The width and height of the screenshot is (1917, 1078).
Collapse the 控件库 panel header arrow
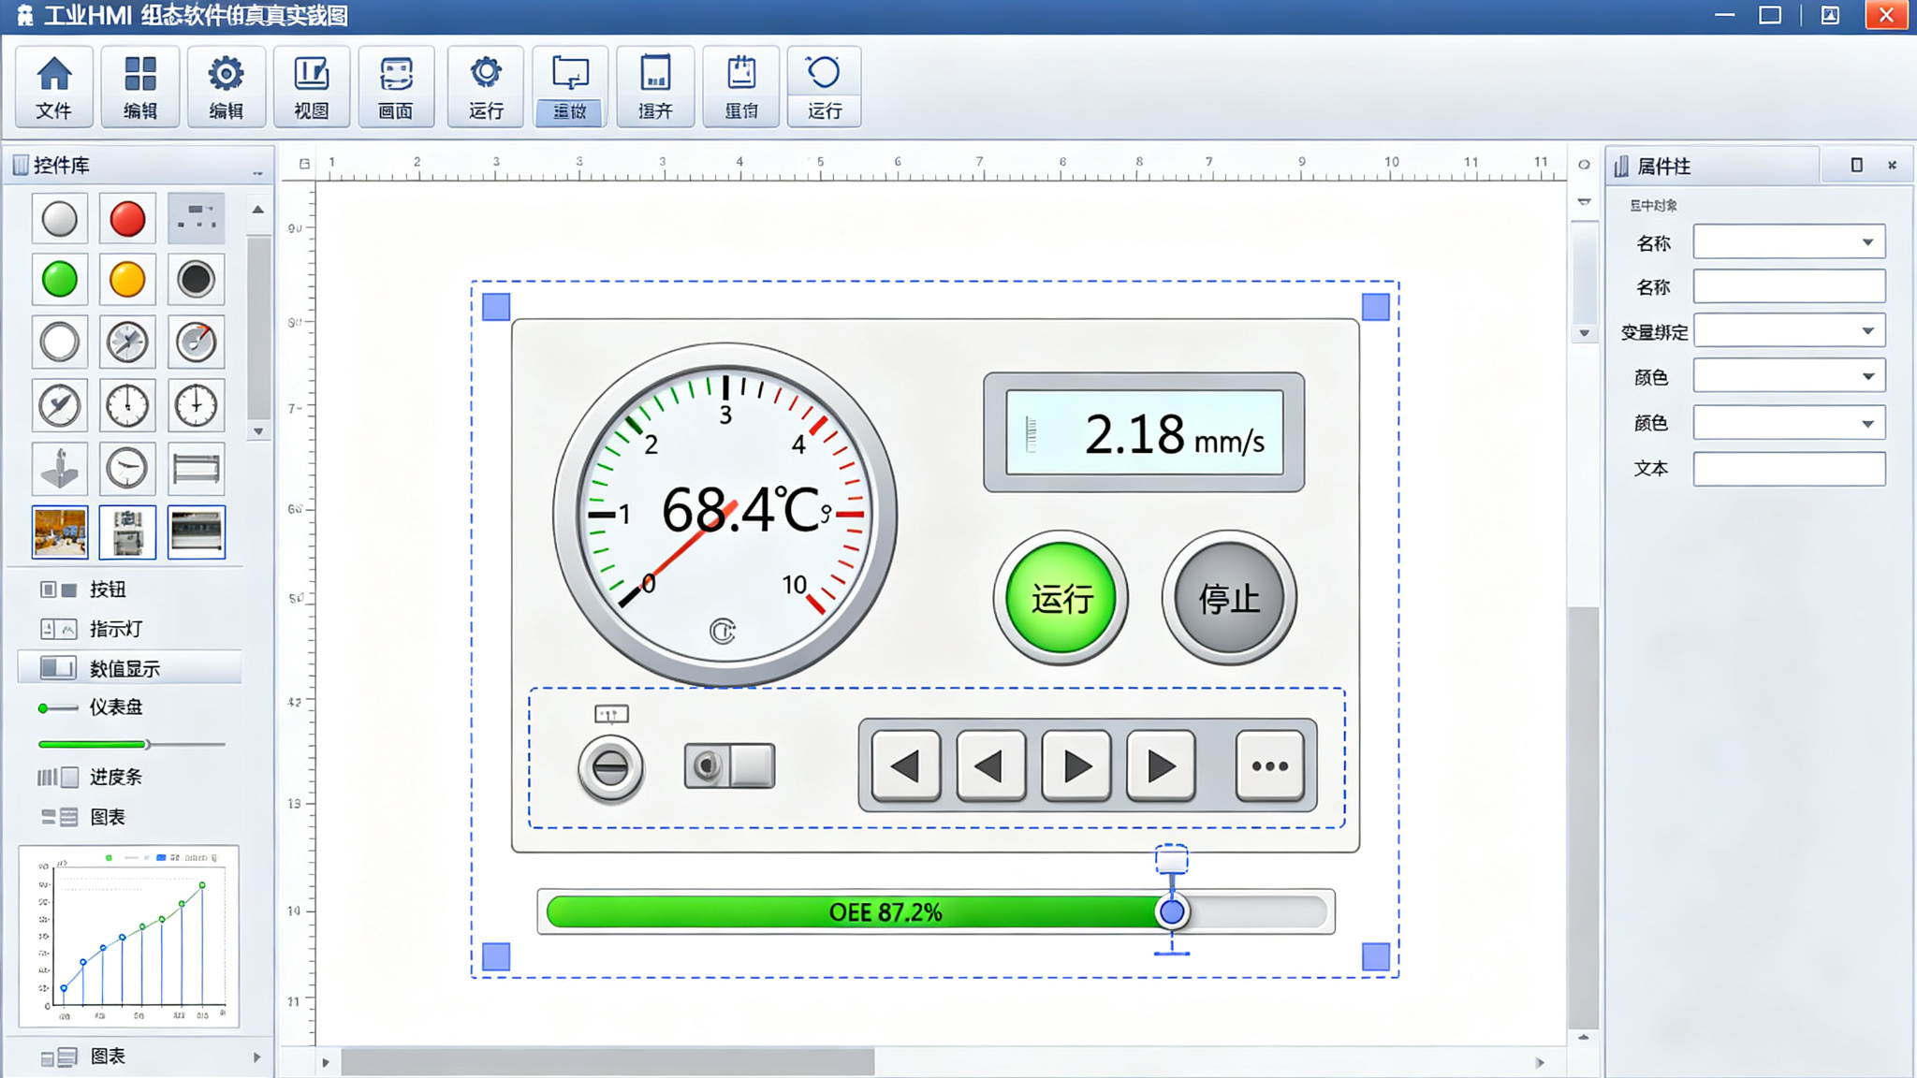pos(257,172)
